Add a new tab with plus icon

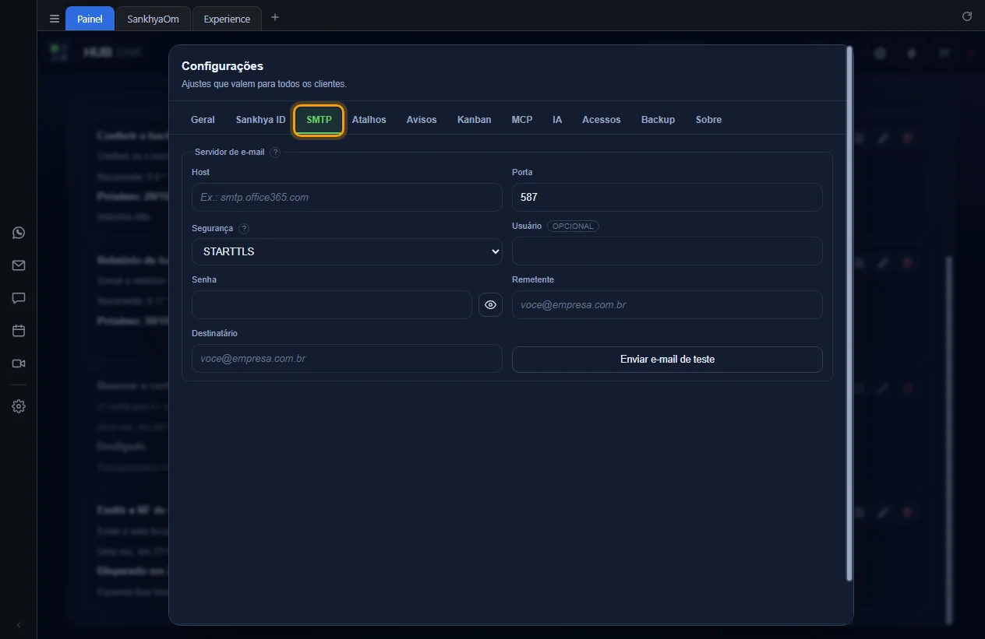pyautogui.click(x=274, y=17)
